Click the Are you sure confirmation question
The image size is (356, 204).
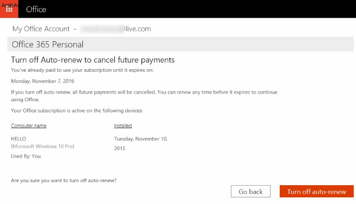[x=64, y=181]
